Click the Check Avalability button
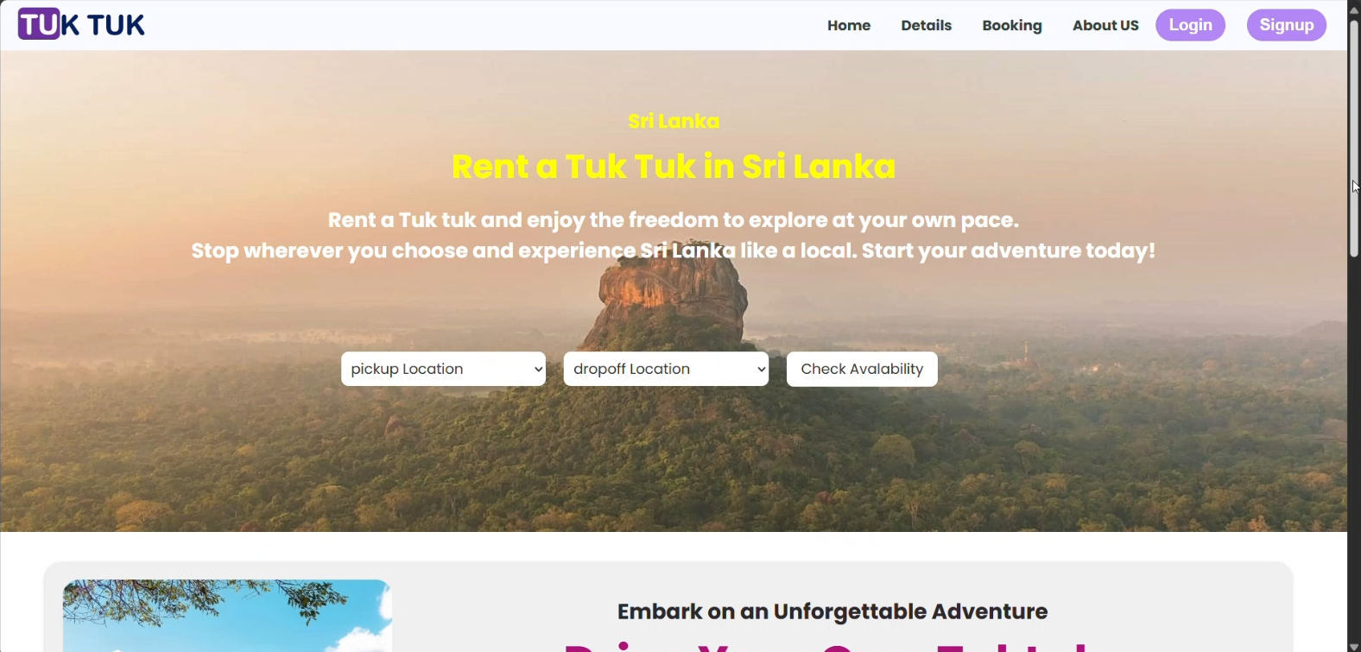Viewport: 1361px width, 652px height. [x=862, y=369]
